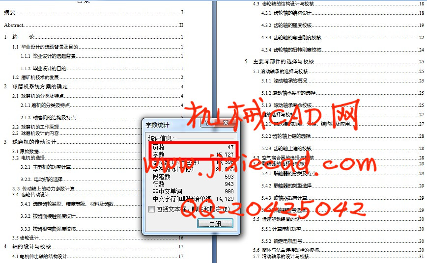Open chapter 2 球磨机系统方案的确定

[37, 86]
